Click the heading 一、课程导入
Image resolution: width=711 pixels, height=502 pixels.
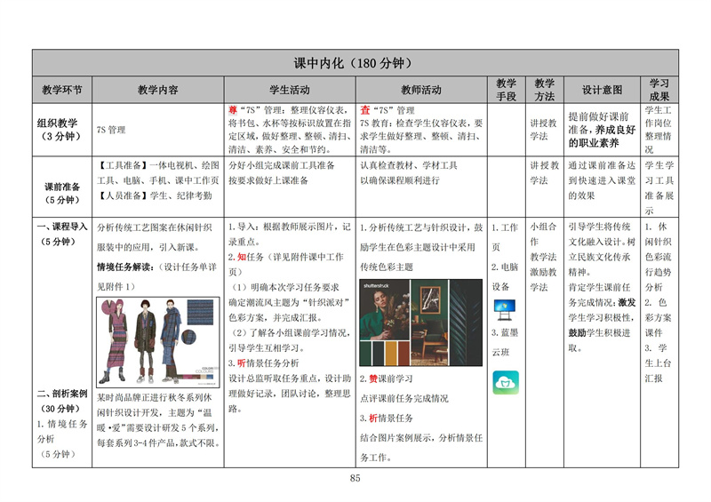click(62, 227)
